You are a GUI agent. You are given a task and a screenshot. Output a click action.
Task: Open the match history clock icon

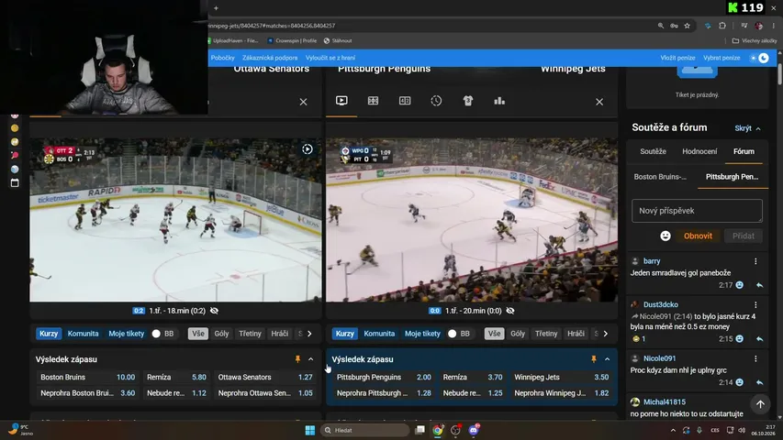tap(436, 101)
